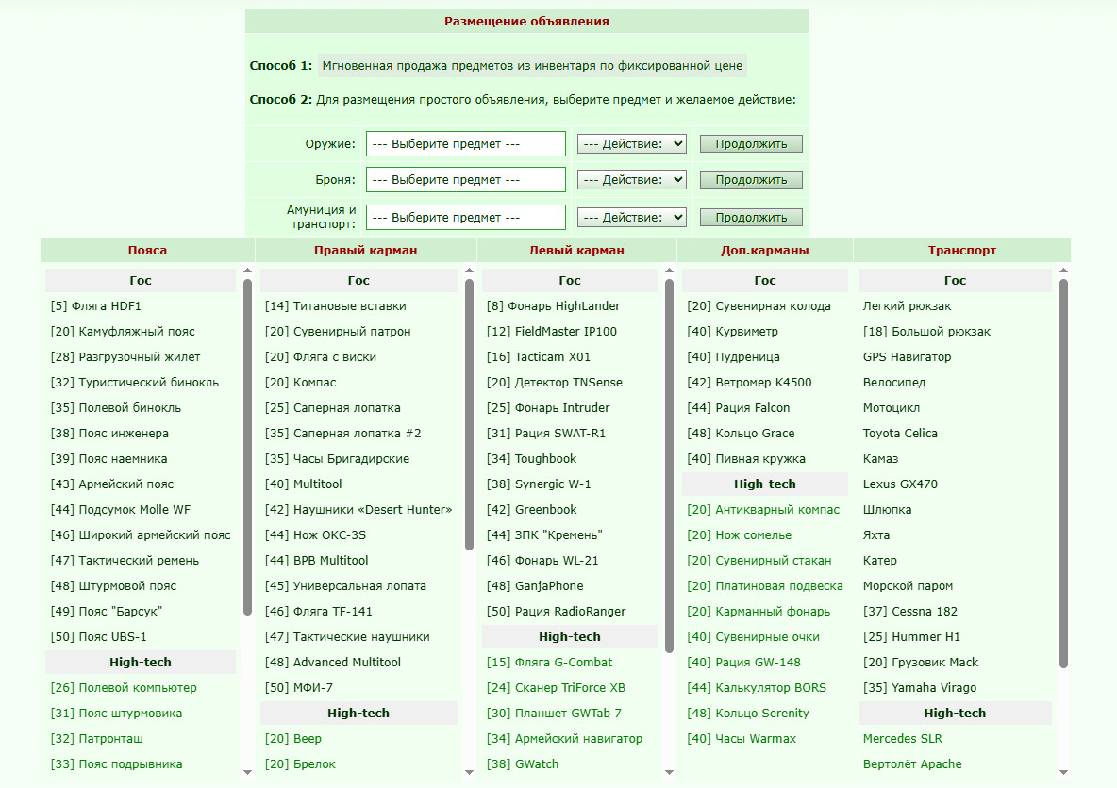Select Toyota Celica
The width and height of the screenshot is (1117, 788).
(900, 434)
